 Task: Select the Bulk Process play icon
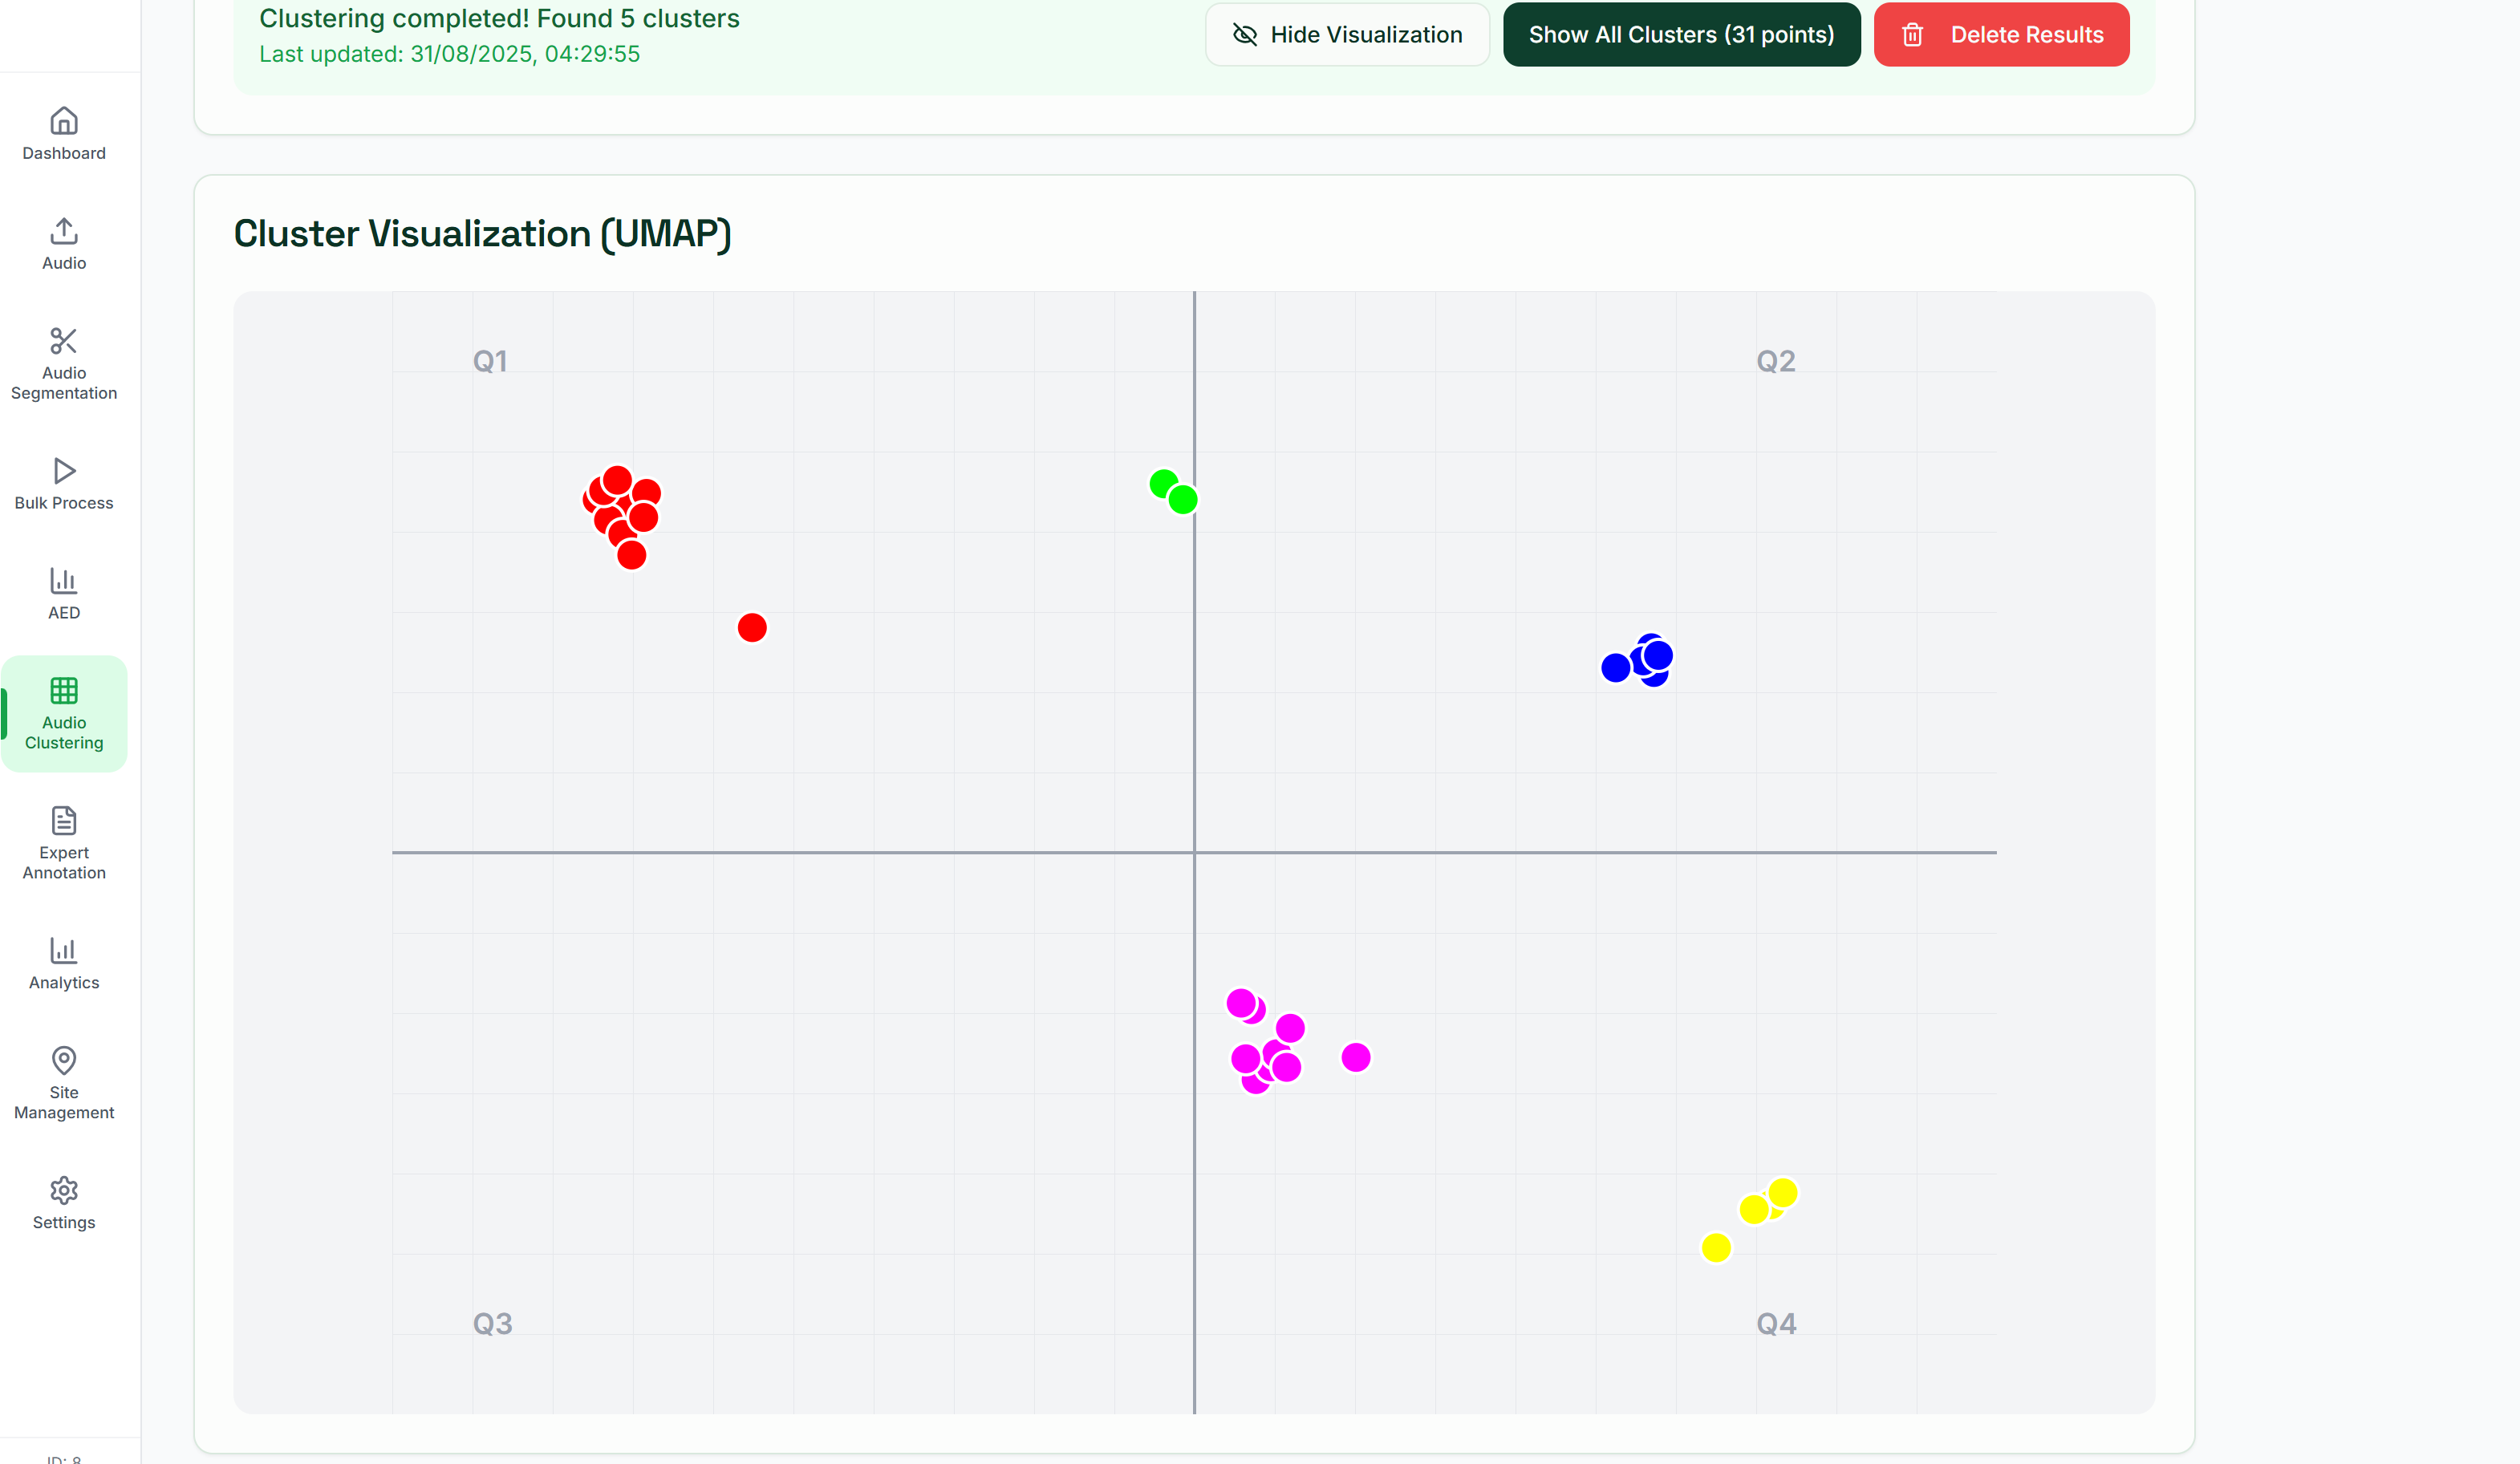64,471
